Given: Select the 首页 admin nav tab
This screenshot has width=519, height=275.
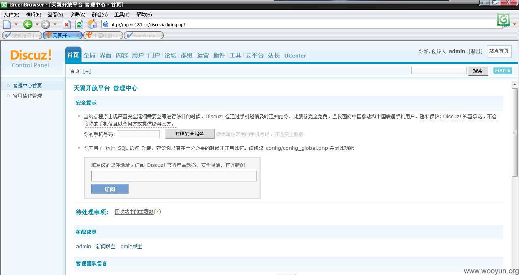Looking at the screenshot, I should coord(73,55).
